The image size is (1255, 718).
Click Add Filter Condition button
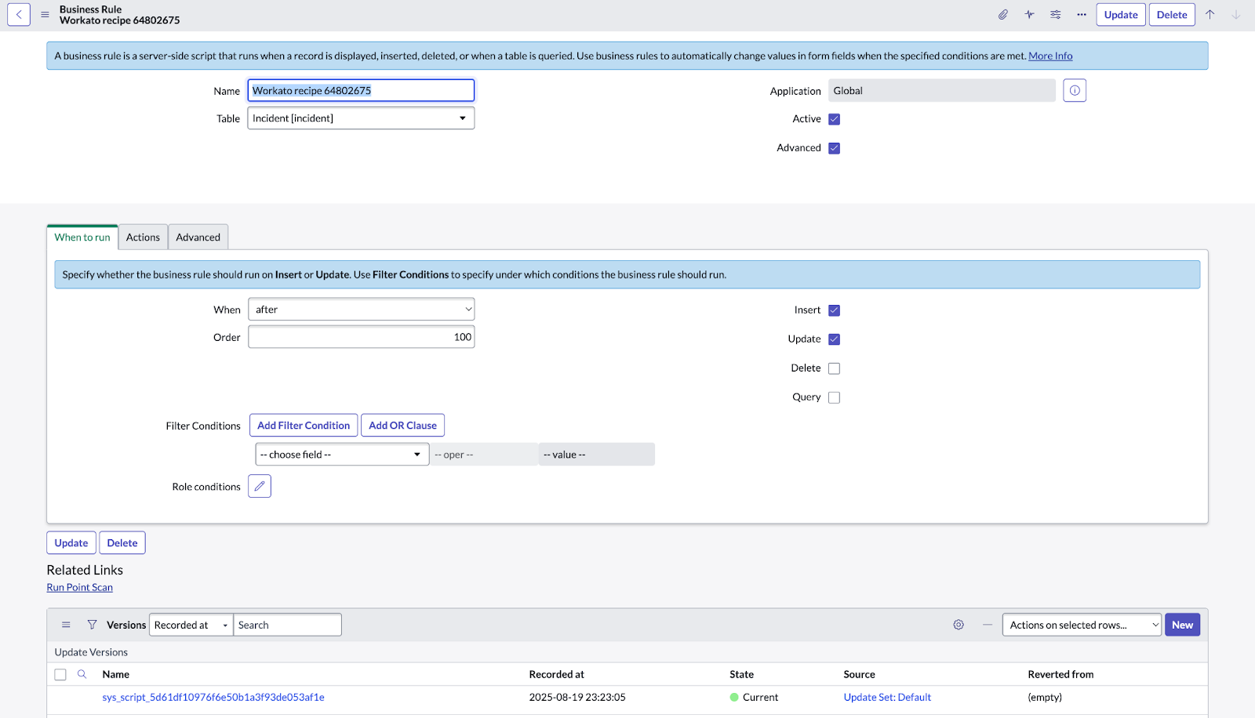304,426
